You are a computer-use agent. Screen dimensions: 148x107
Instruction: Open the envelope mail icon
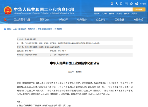click(x=126, y=4)
